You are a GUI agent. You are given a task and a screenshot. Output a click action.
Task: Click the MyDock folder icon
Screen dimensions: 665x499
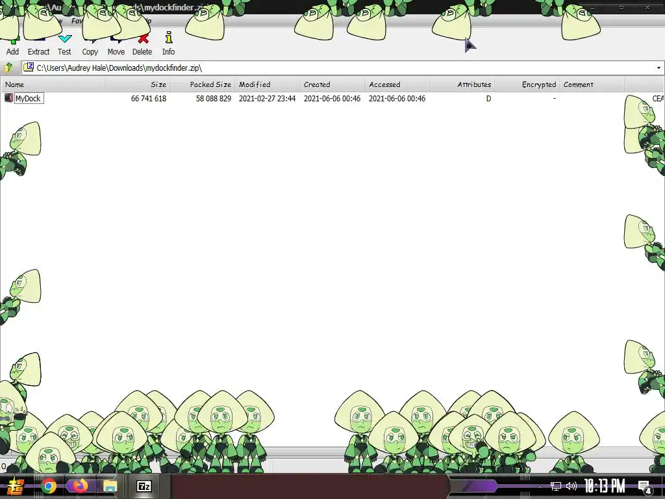(8, 98)
